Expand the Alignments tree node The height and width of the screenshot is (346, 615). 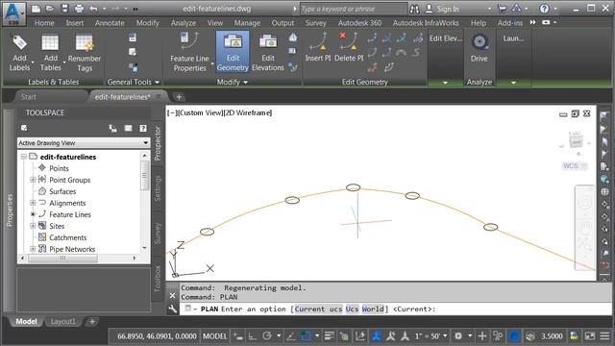(33, 203)
